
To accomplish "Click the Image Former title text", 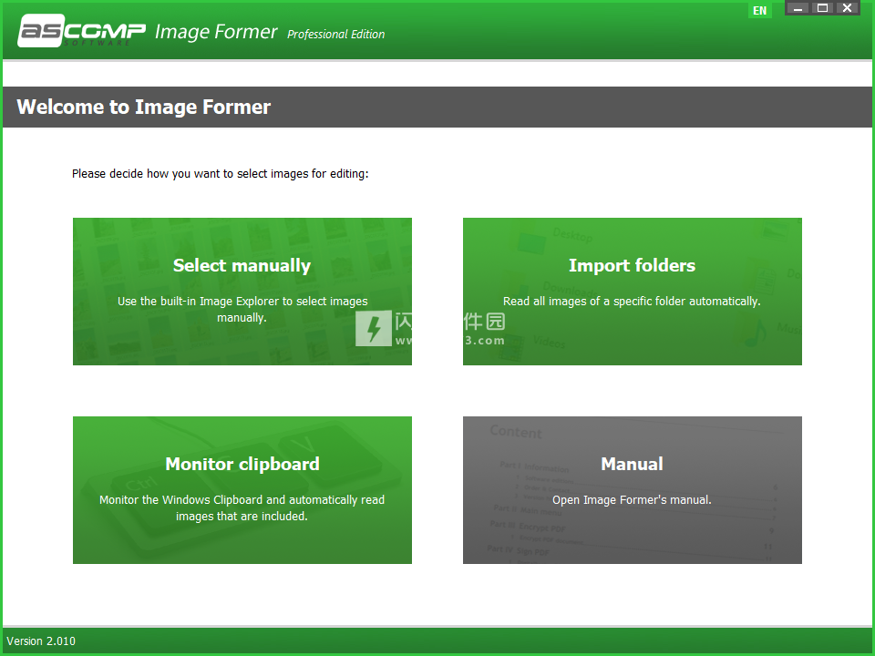I will click(216, 33).
